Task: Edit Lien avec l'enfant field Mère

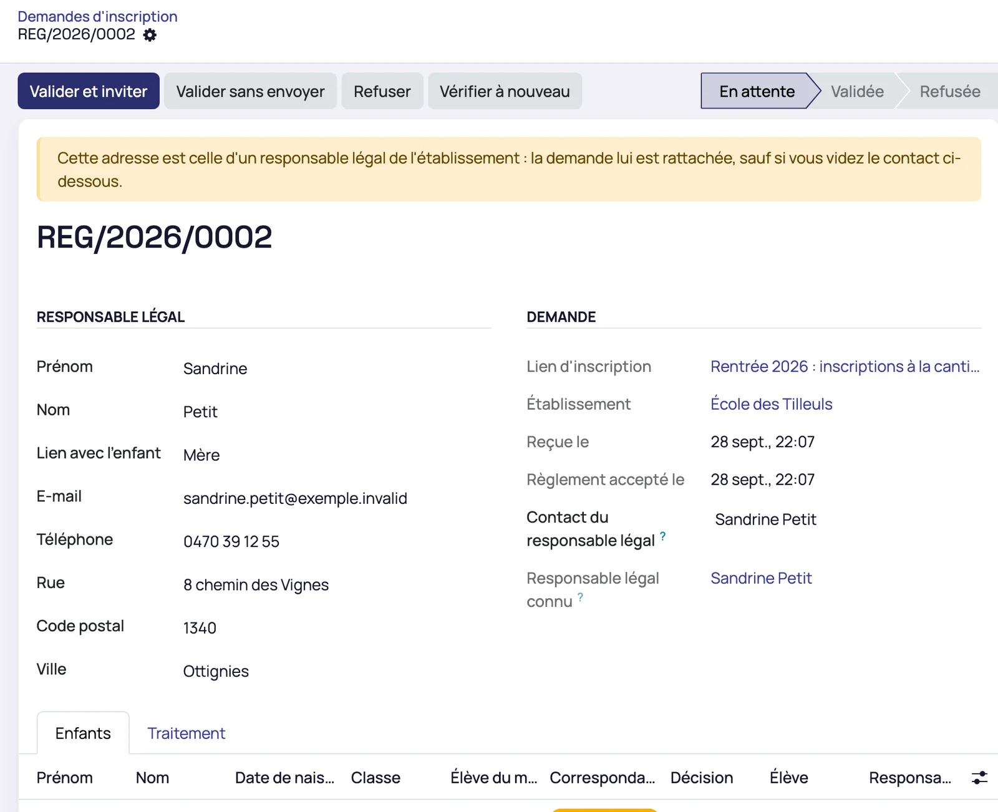Action: tap(337, 455)
